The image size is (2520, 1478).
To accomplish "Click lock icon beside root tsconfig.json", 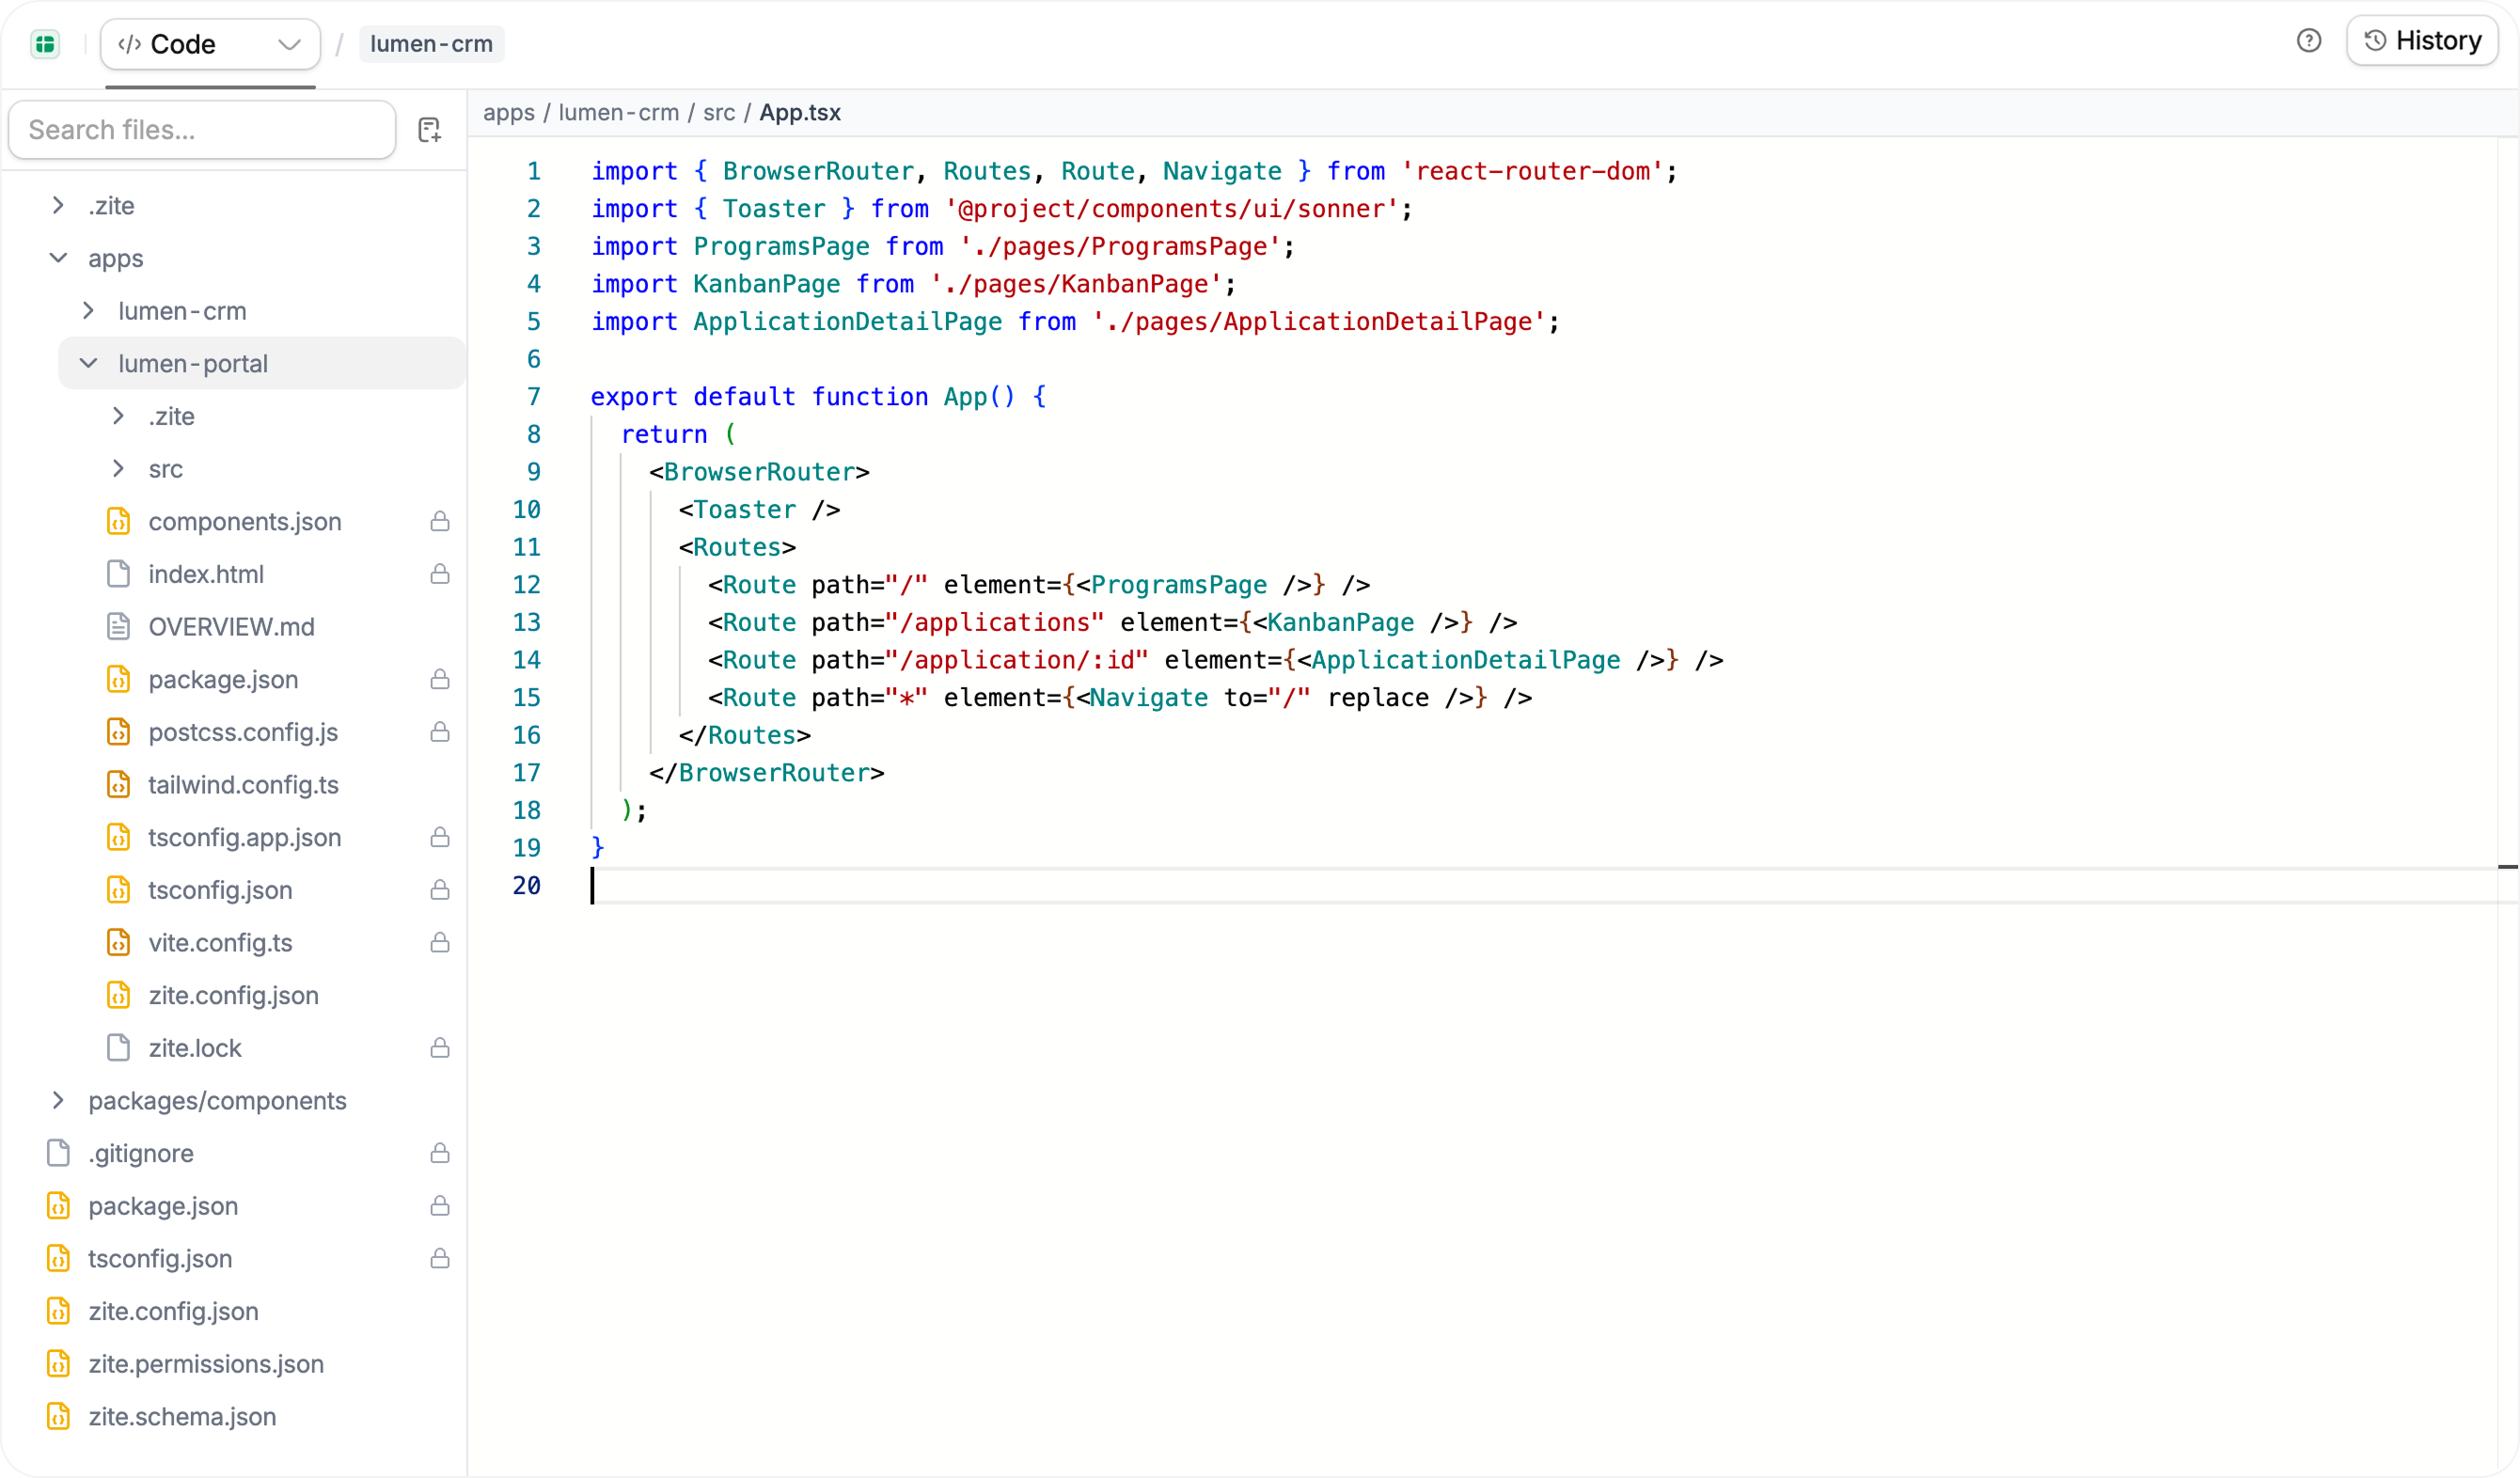I will tap(440, 1259).
